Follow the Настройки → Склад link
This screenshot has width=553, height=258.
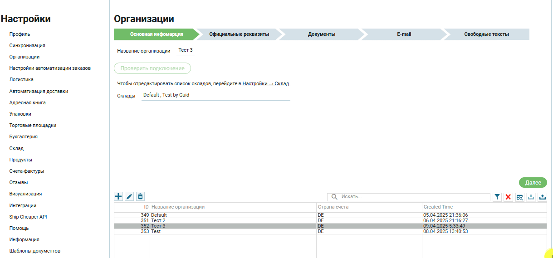[x=266, y=84]
